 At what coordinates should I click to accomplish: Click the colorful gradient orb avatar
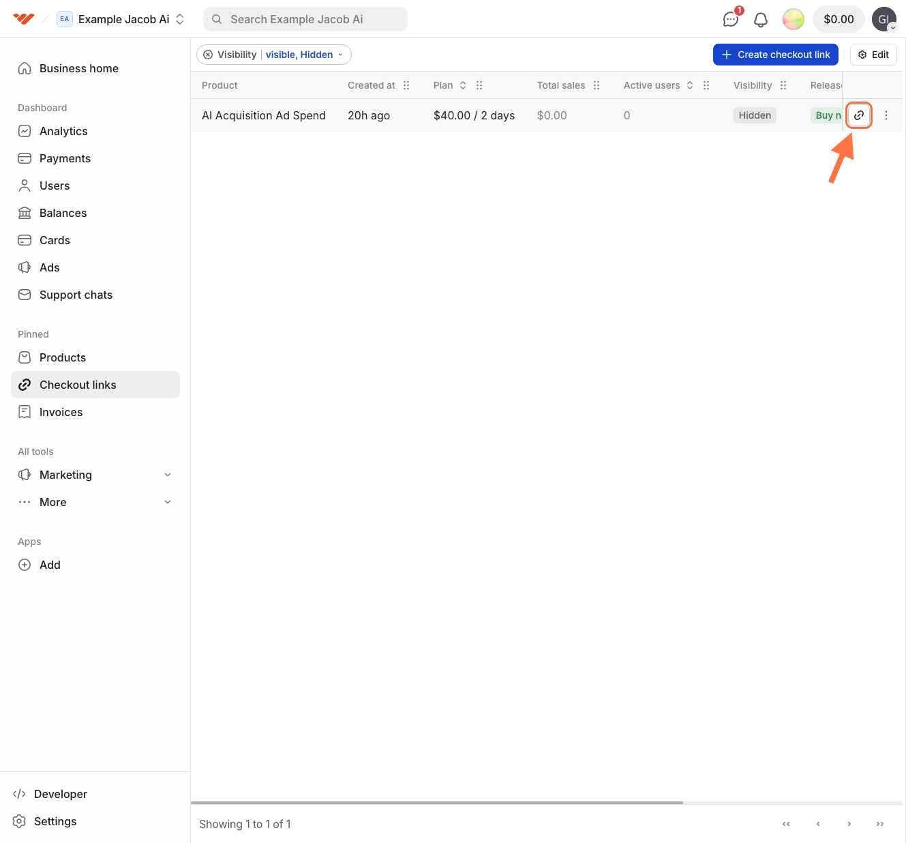pos(794,19)
